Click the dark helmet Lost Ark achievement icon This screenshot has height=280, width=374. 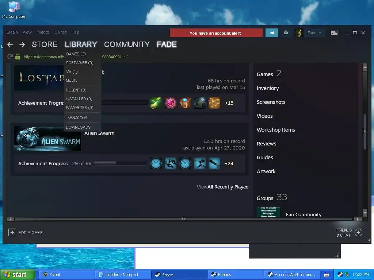(x=200, y=103)
